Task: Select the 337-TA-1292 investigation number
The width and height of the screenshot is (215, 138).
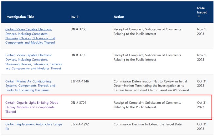Action: click(79, 124)
